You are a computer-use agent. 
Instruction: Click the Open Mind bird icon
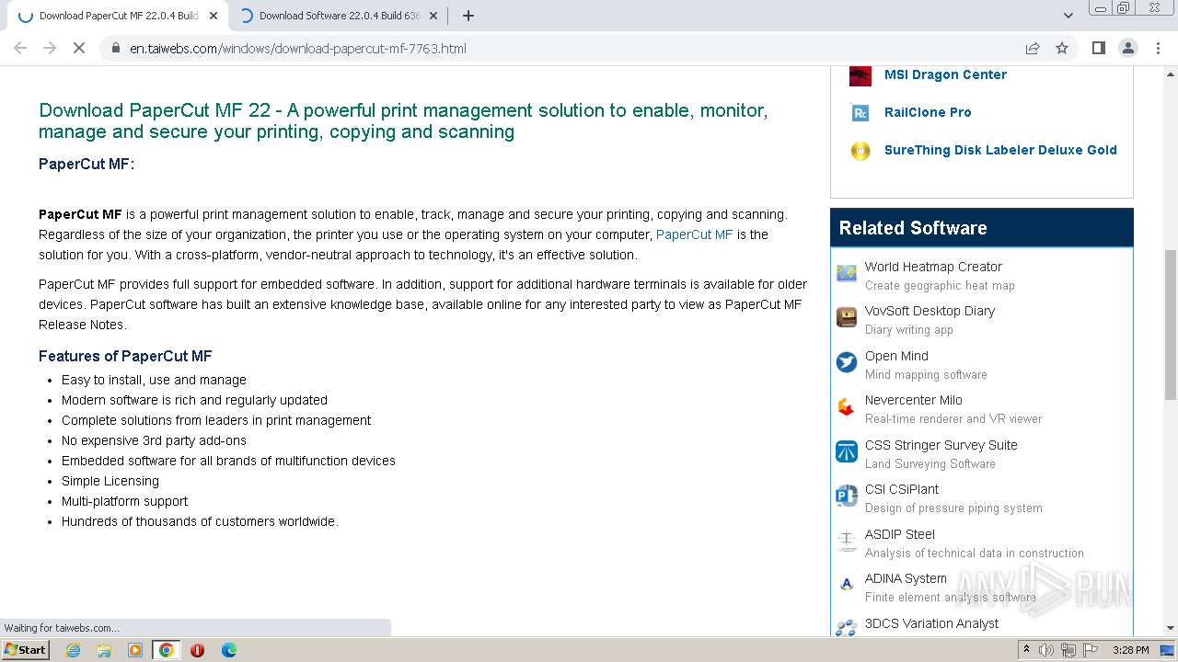[x=847, y=362]
